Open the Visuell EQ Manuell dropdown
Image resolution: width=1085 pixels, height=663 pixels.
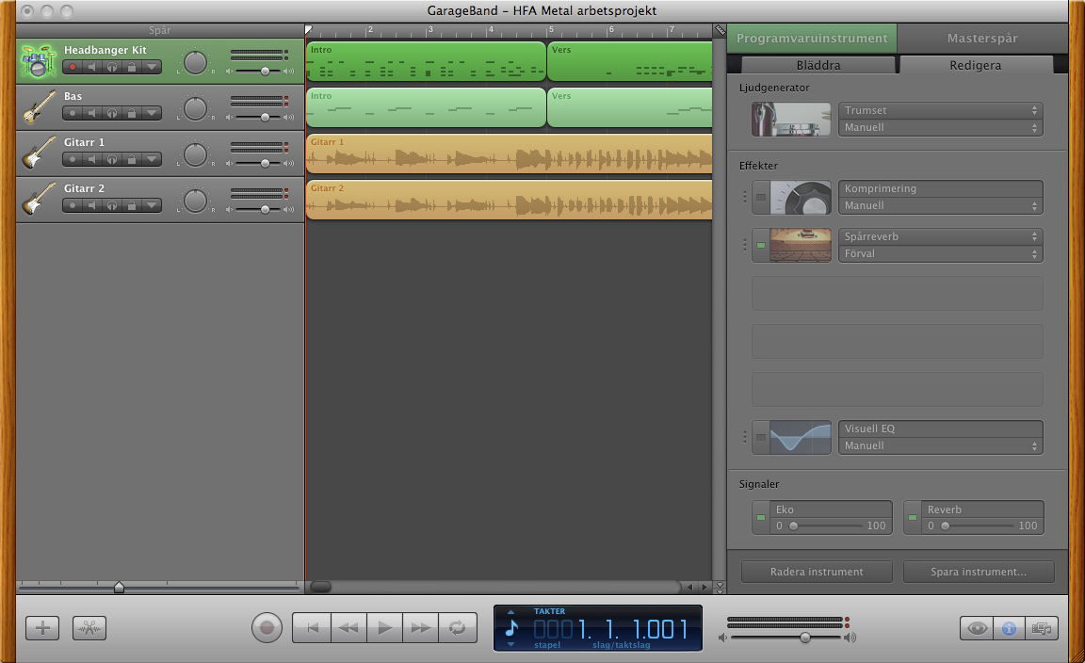pos(940,445)
